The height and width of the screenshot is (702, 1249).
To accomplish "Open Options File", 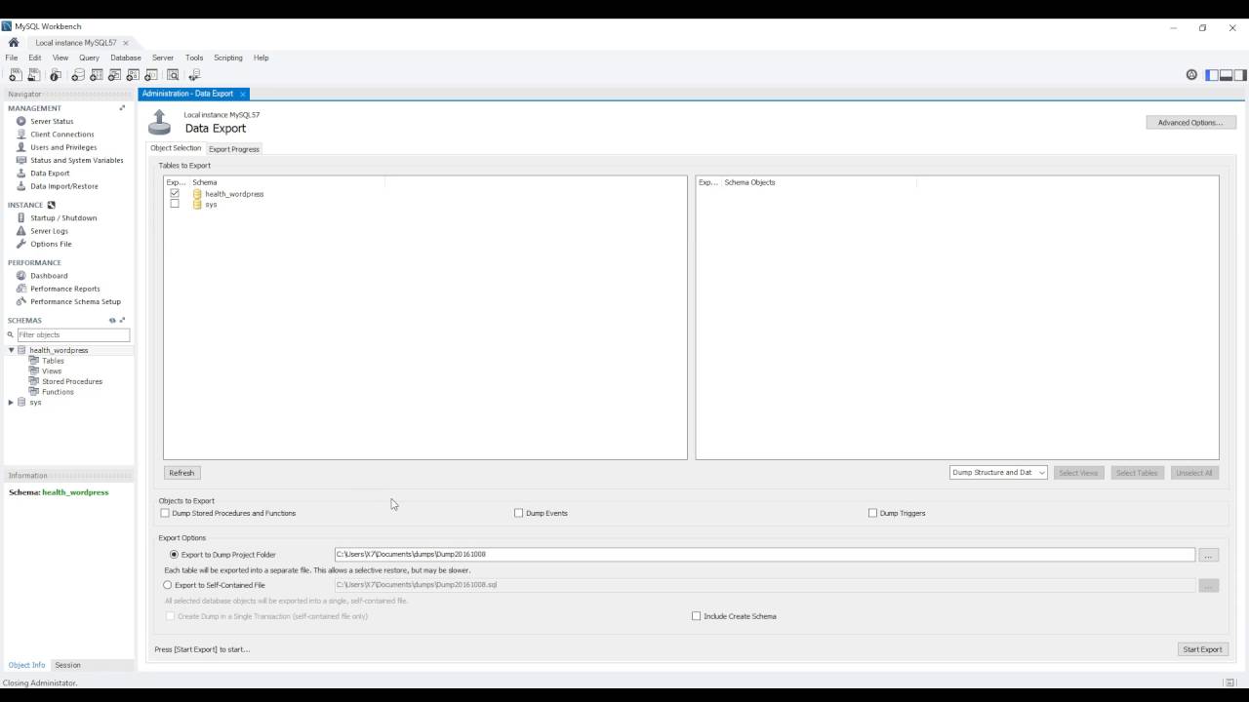I will click(51, 244).
